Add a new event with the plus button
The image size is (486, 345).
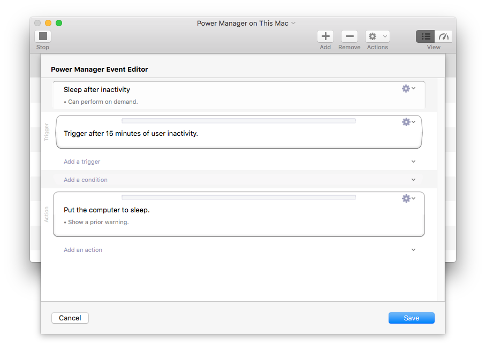[325, 36]
